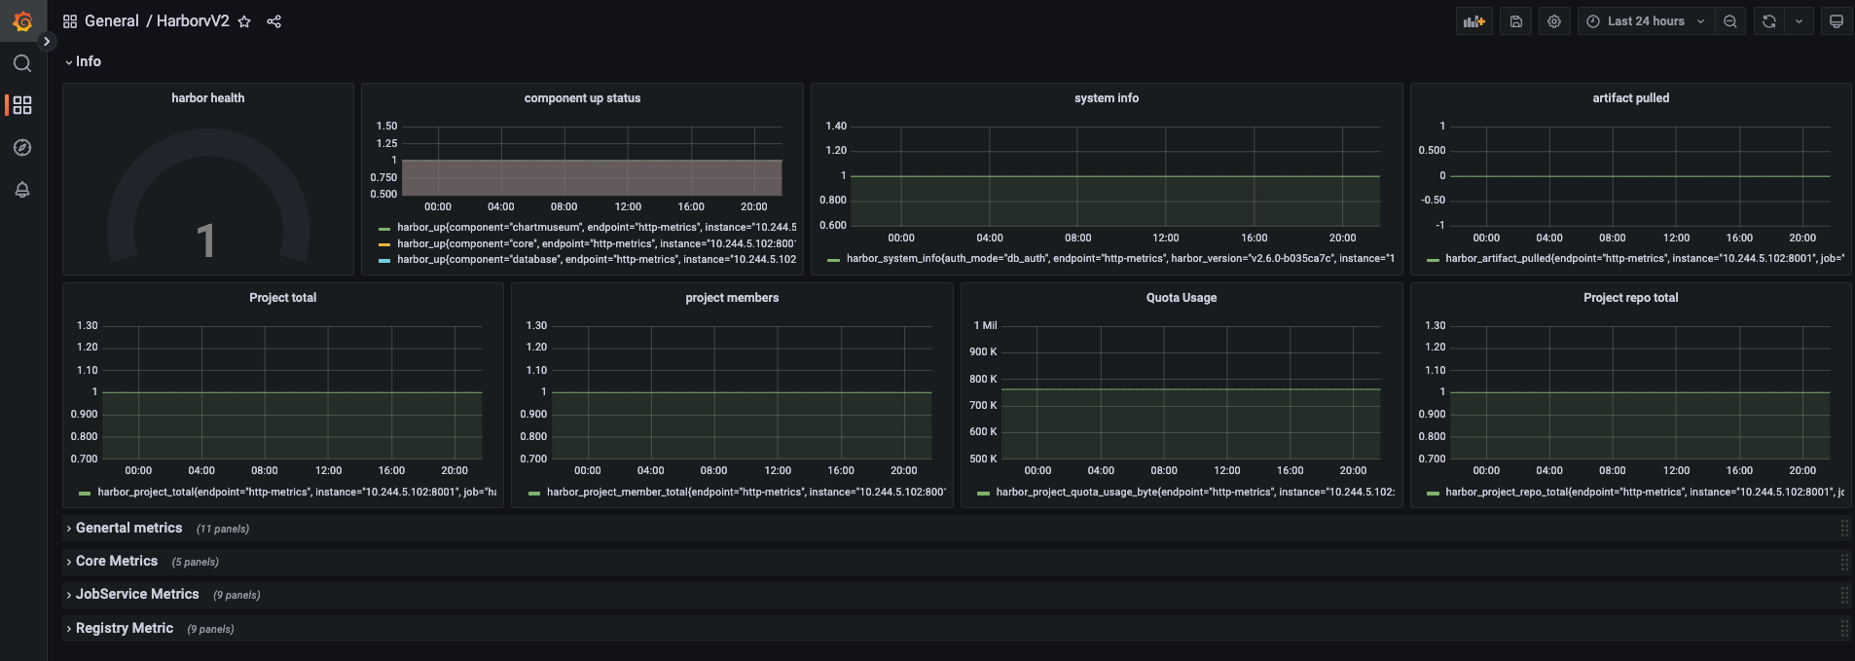Grab the JobService Metrics row drag handle
The image size is (1855, 661).
[x=1844, y=595]
